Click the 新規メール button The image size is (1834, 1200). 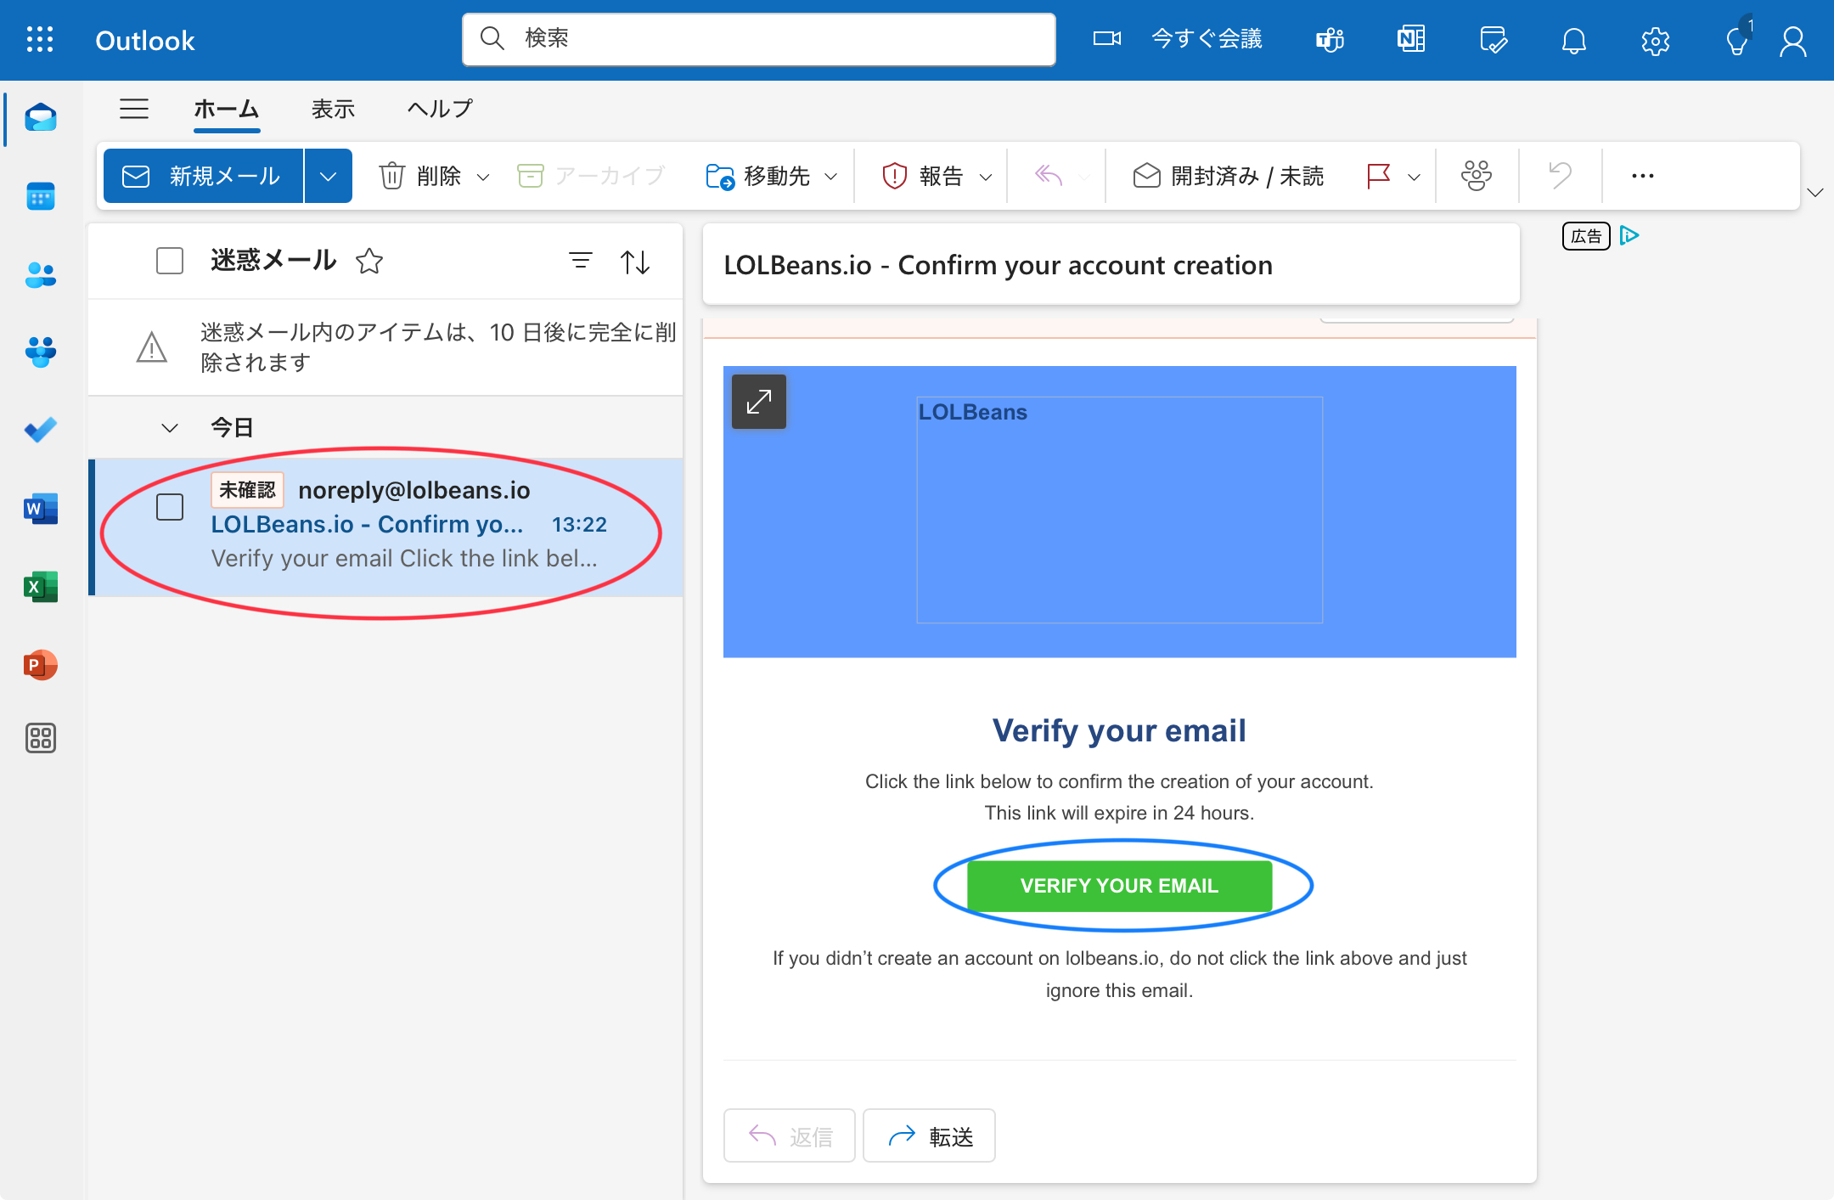[x=203, y=176]
